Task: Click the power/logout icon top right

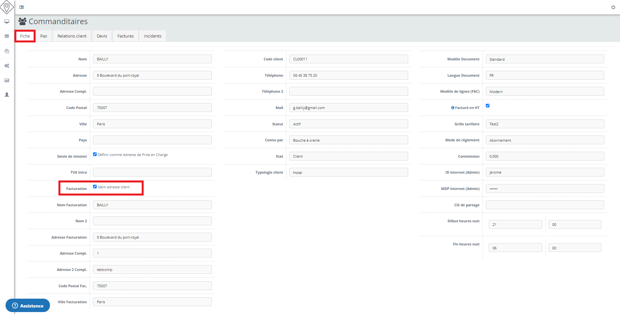Action: coord(613,7)
